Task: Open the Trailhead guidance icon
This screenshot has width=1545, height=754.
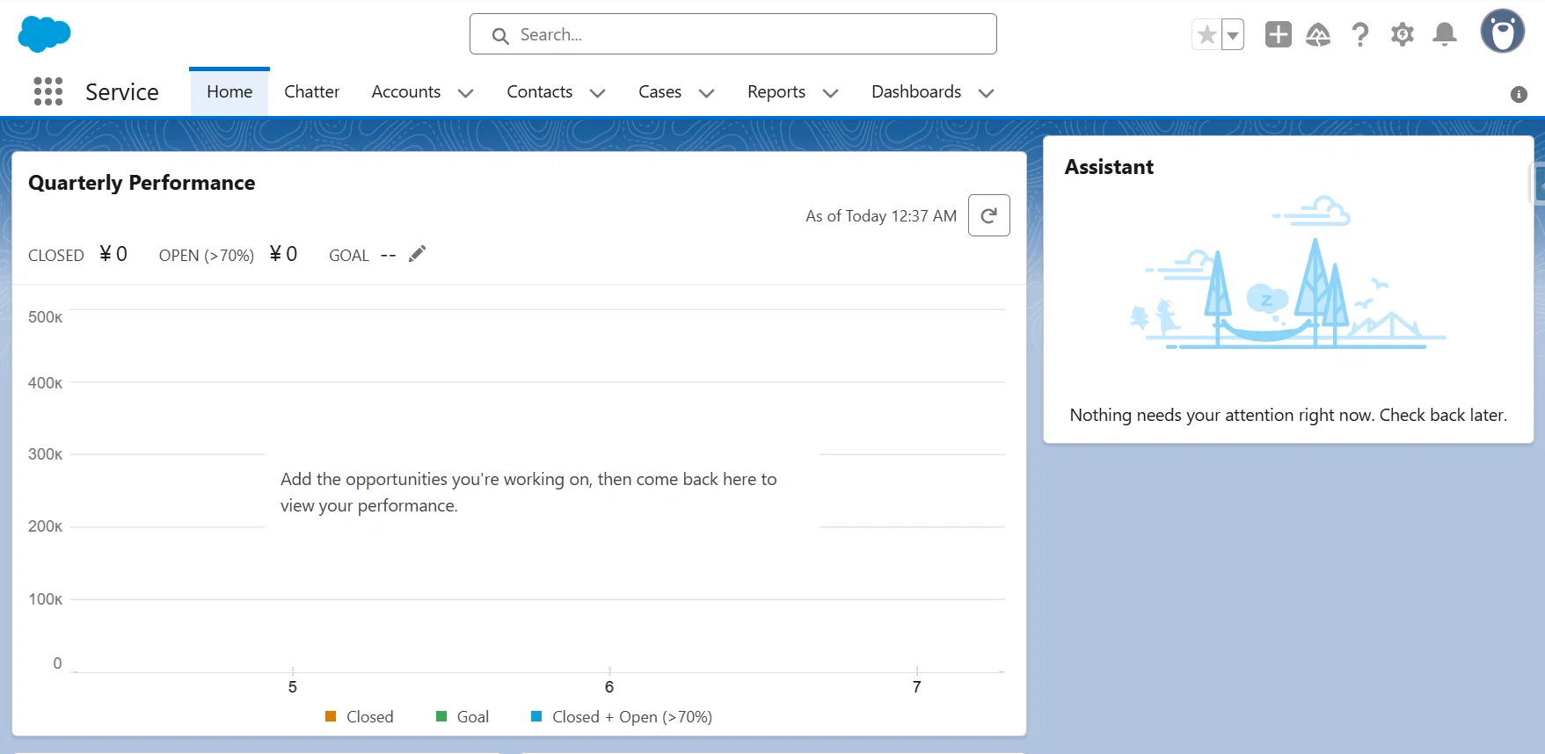Action: click(x=1318, y=34)
